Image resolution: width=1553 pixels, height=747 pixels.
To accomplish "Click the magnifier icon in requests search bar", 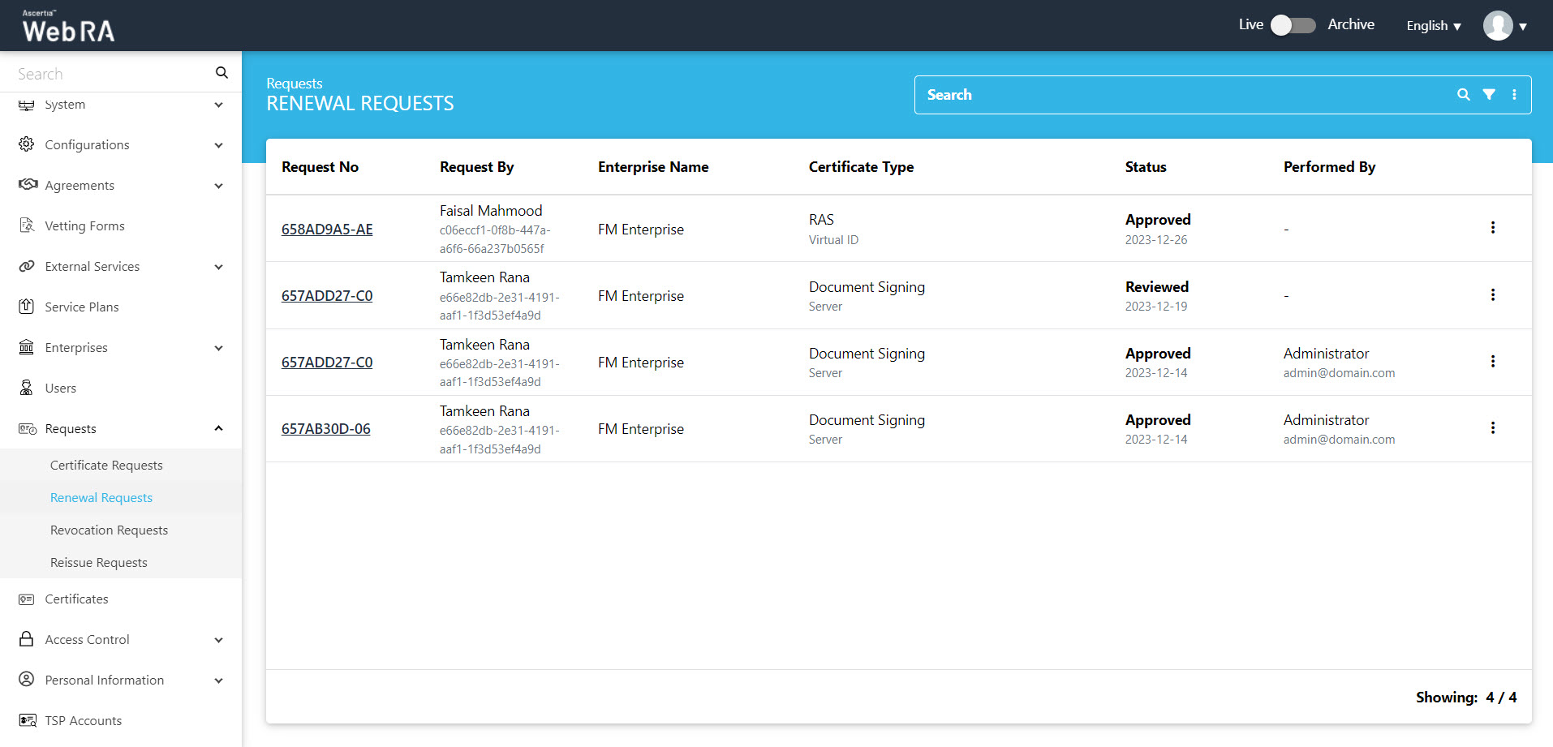I will (1463, 95).
